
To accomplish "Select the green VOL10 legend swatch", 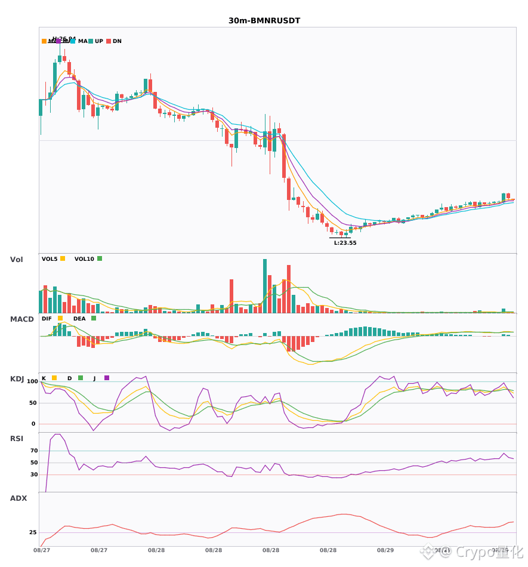I will [x=100, y=258].
